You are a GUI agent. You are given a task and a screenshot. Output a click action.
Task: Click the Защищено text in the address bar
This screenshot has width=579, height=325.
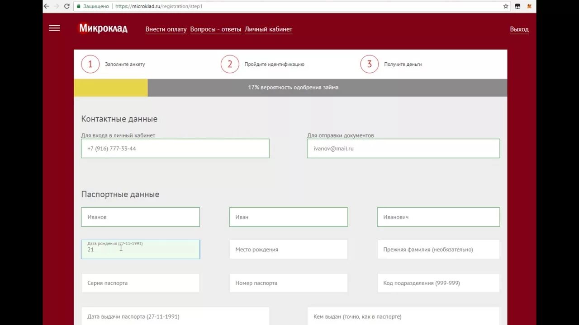click(x=96, y=6)
